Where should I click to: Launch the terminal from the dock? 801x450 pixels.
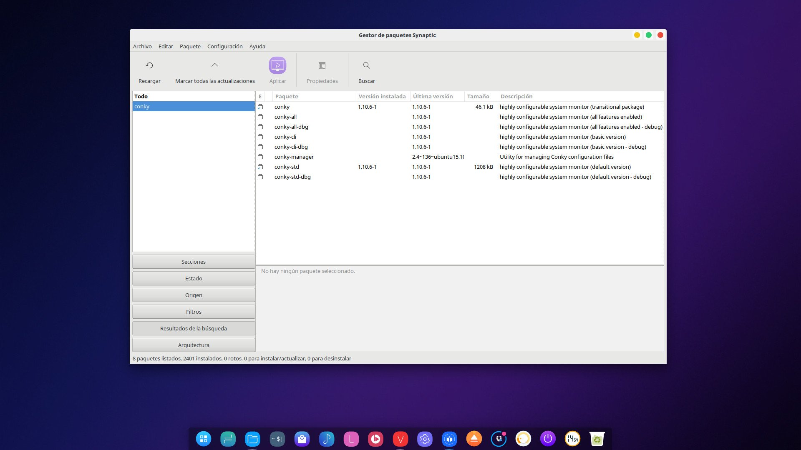(277, 439)
